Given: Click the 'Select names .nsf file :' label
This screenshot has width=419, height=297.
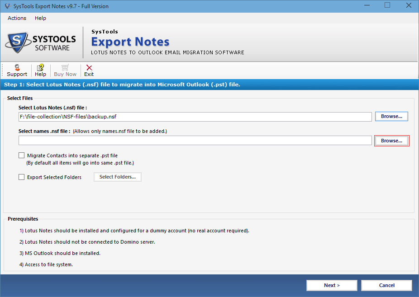Looking at the screenshot, I should pos(44,131).
